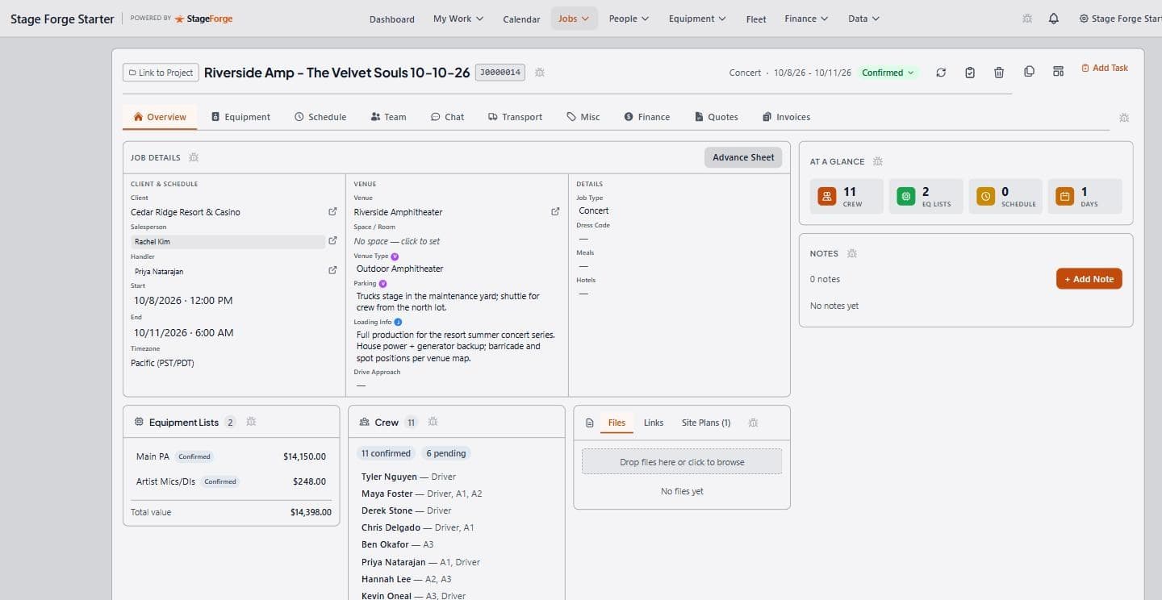This screenshot has height=600, width=1162.
Task: Click the bug icon in top navigation bar
Action: 1027,19
